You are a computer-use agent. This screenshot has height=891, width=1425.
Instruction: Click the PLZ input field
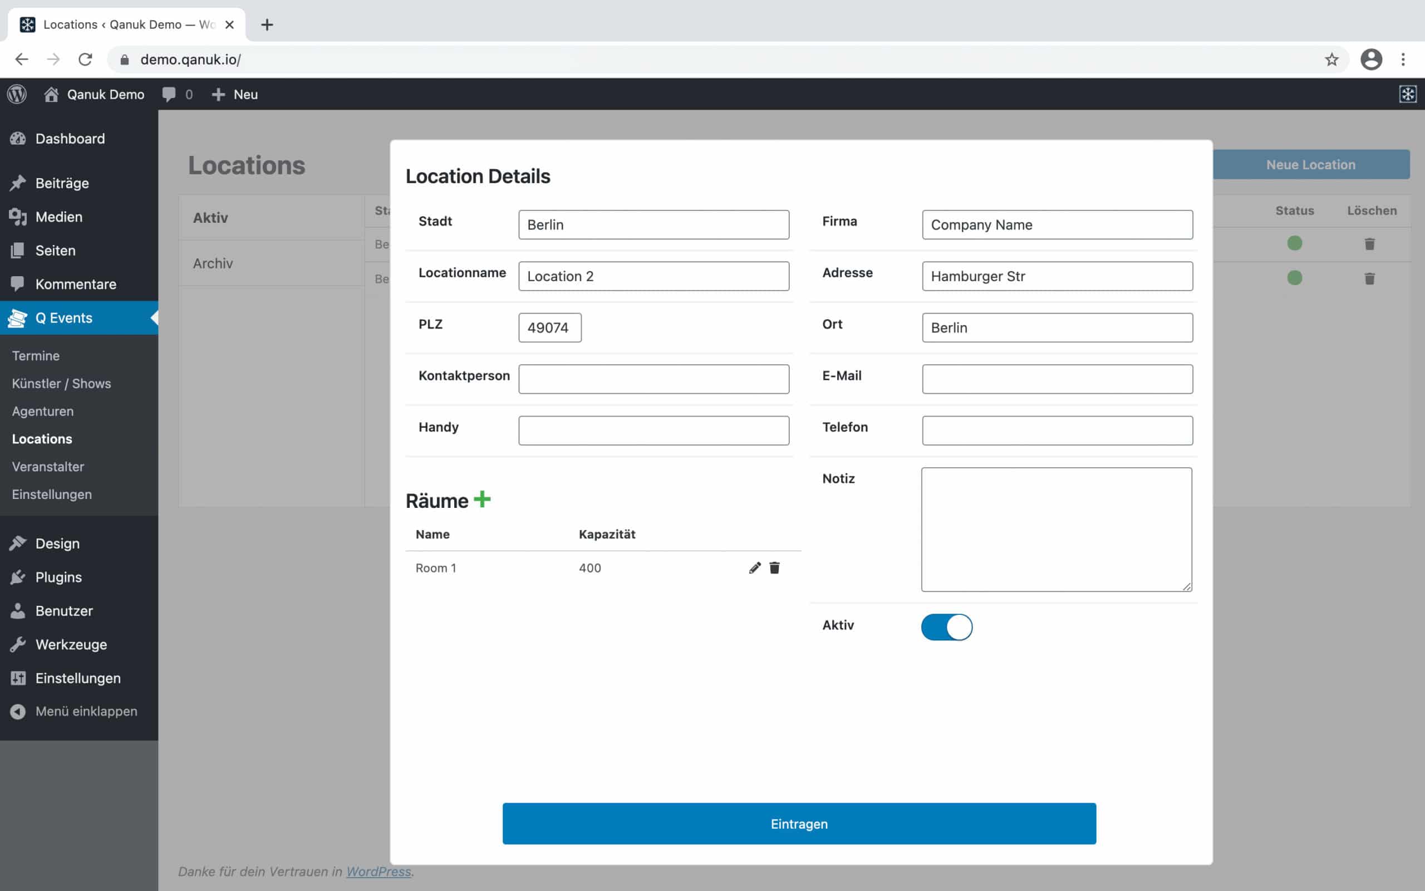(x=550, y=327)
